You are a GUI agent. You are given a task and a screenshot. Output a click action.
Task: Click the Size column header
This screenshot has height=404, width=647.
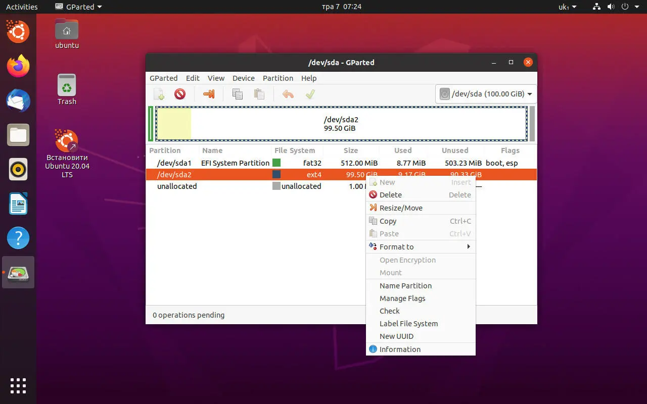351,150
